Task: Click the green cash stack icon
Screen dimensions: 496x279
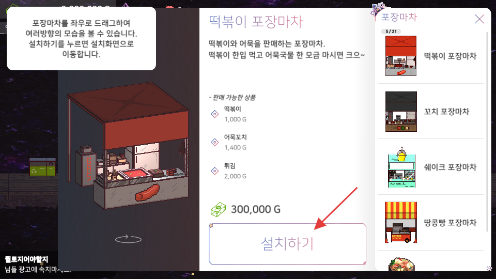Action: click(x=218, y=209)
